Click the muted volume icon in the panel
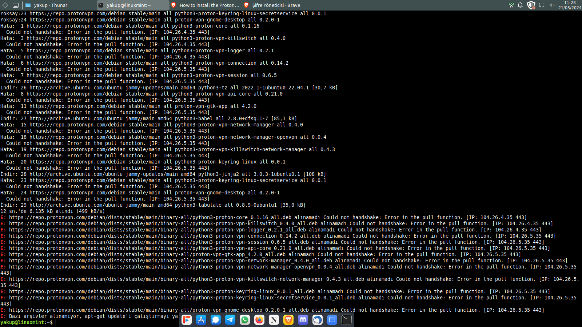This screenshot has width=582, height=327. point(552,5)
